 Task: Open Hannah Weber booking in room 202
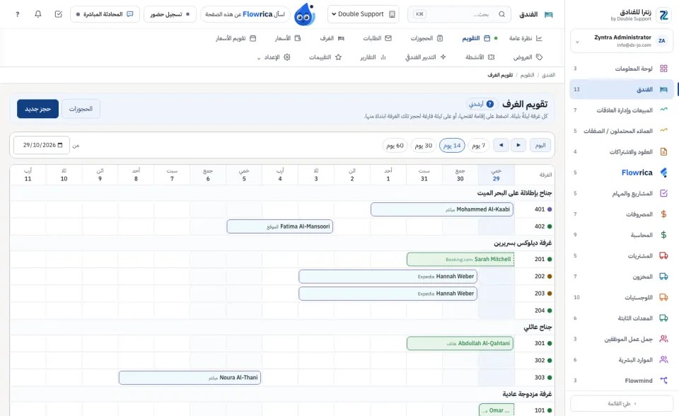pos(388,277)
